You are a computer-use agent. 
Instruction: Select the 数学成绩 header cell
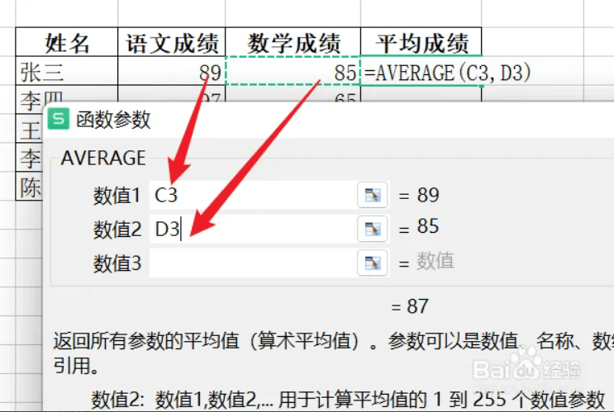click(x=293, y=43)
